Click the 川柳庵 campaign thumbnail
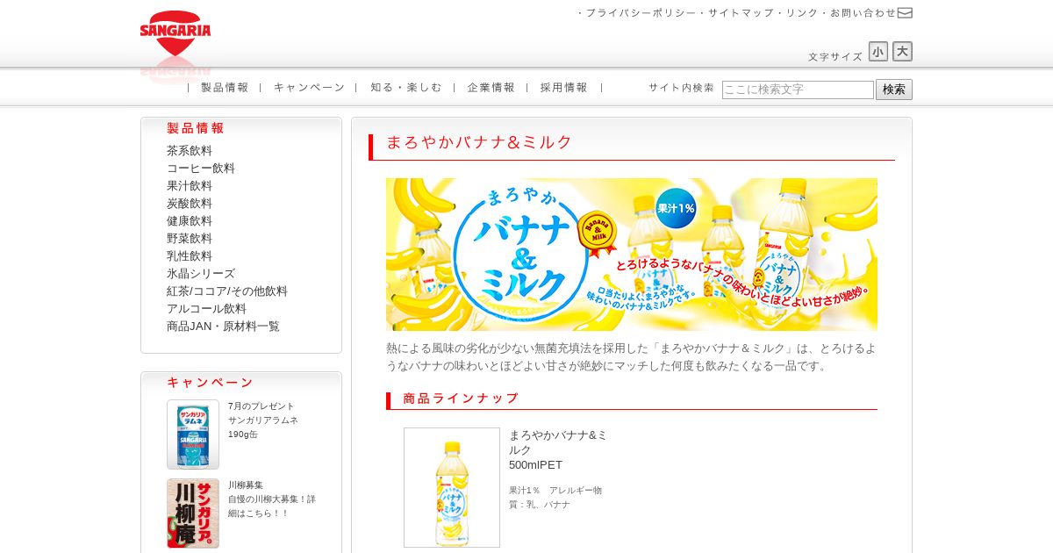 coord(193,513)
